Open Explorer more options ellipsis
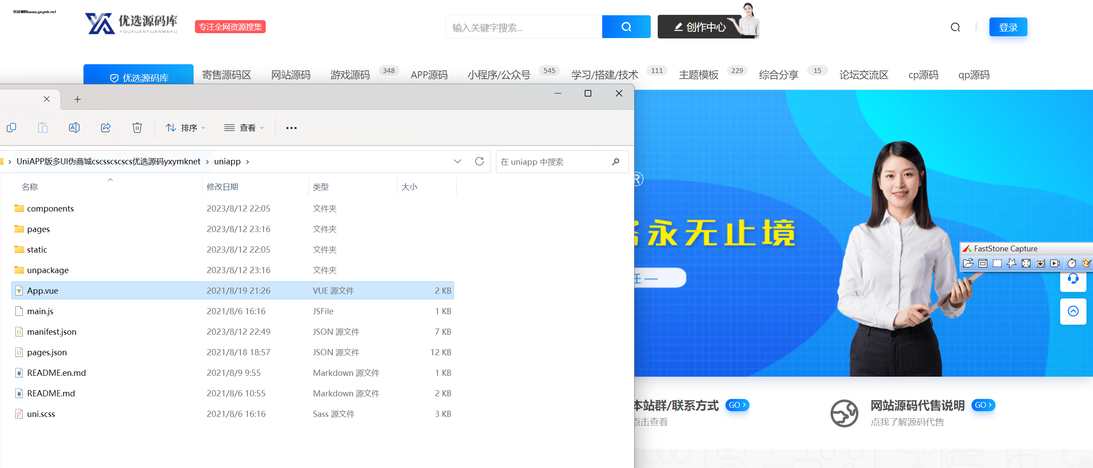 [291, 128]
